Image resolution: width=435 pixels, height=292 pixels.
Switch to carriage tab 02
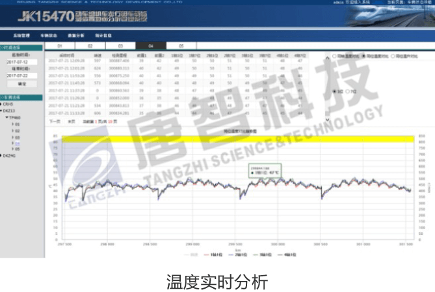(x=90, y=45)
